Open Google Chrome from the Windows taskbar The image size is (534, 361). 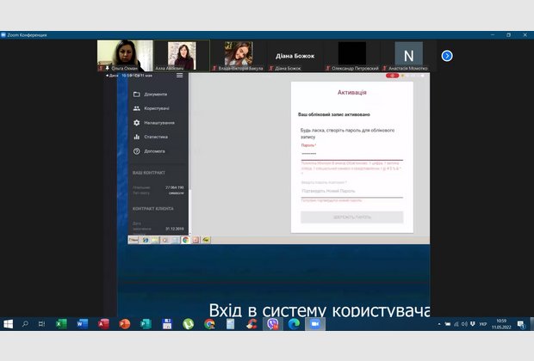click(209, 324)
